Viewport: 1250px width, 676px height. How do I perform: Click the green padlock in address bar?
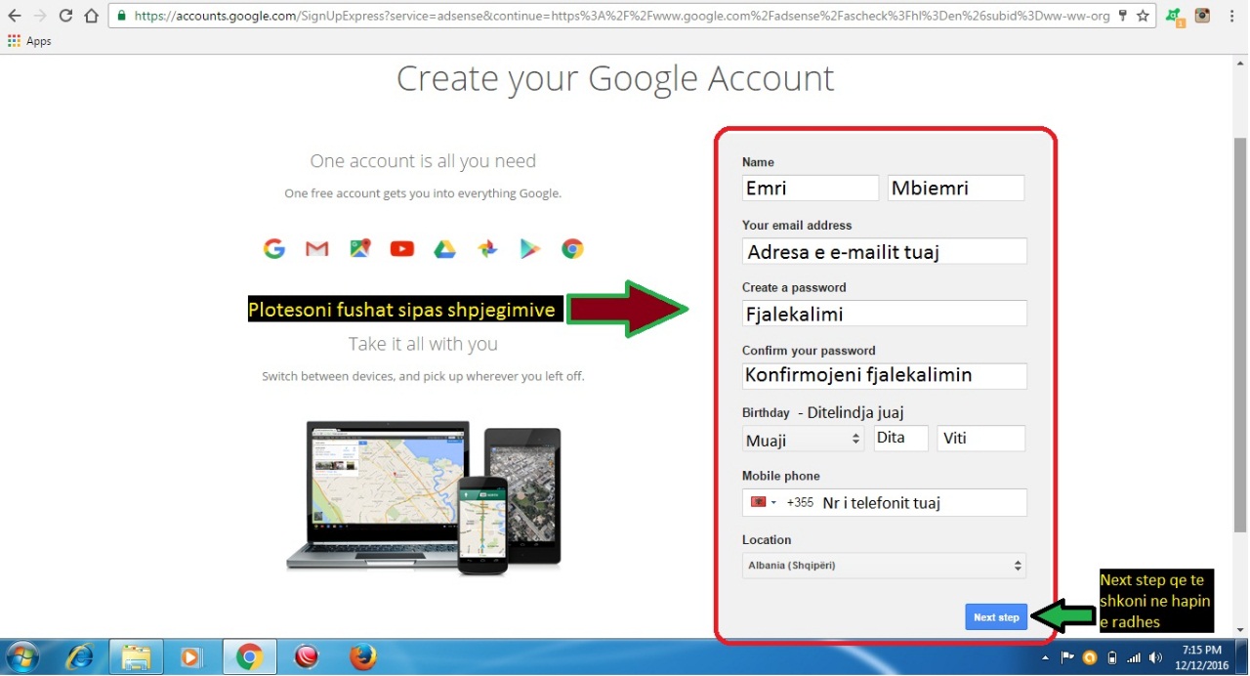[120, 16]
